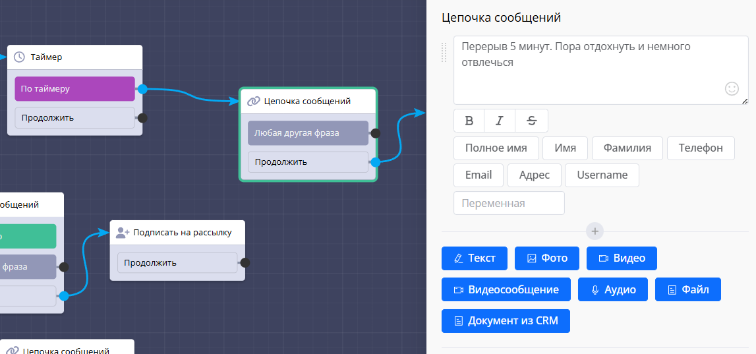Click the emoji smiley icon in message field

click(732, 88)
